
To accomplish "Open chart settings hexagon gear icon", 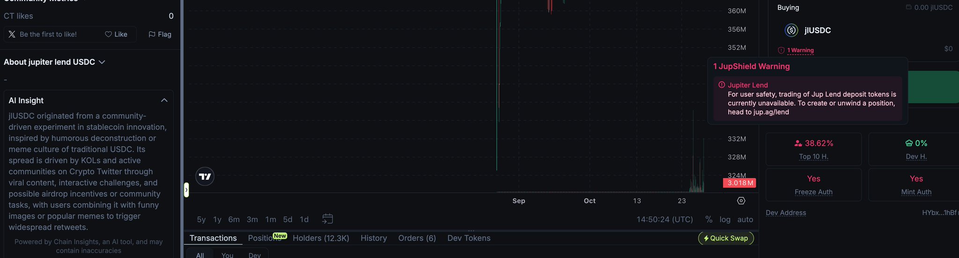I will tap(741, 201).
